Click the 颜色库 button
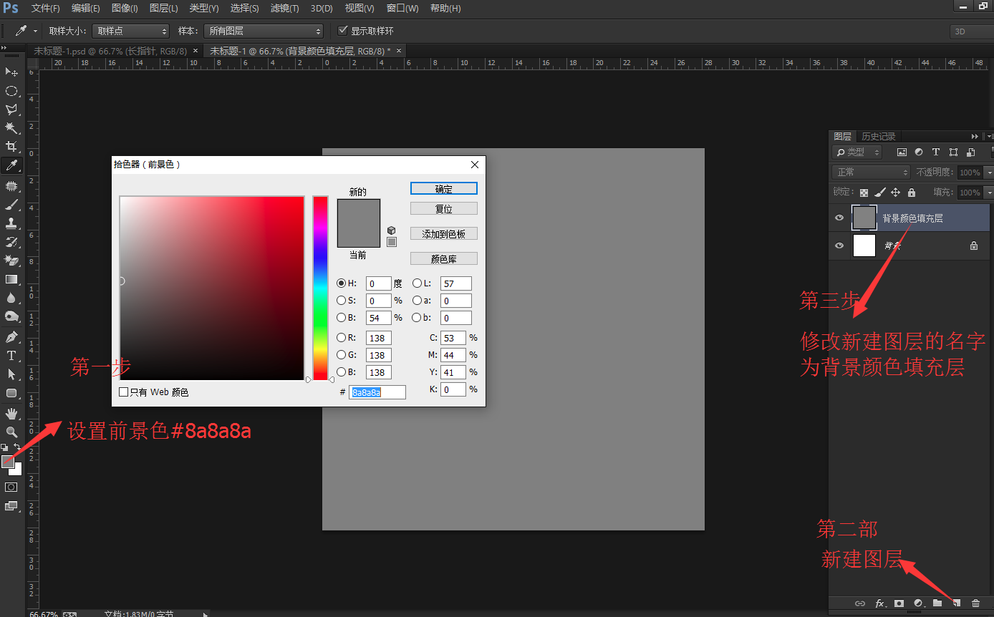Screen dimensions: 994x617 click(444, 259)
